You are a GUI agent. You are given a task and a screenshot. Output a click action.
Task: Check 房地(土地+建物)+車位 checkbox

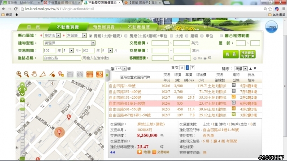[126, 36]
